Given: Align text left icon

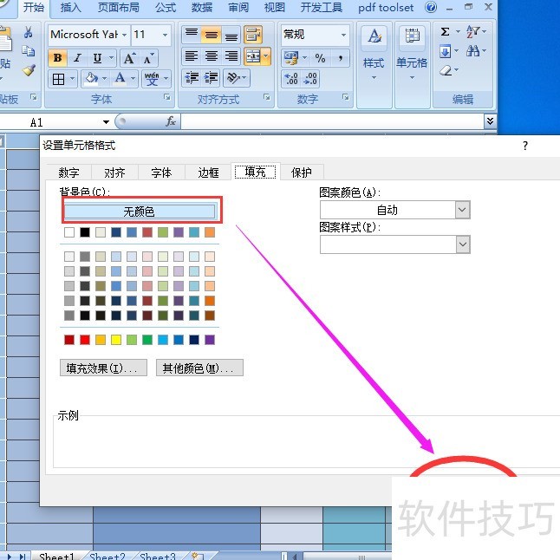Looking at the screenshot, I should tap(192, 56).
